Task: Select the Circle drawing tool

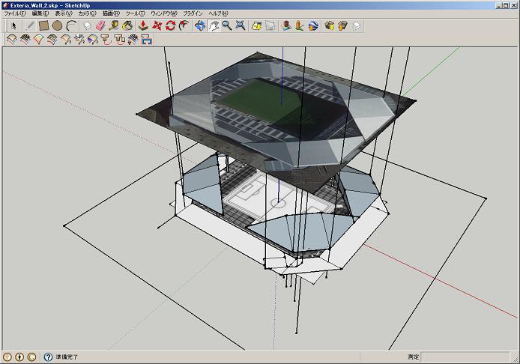Action: click(57, 25)
